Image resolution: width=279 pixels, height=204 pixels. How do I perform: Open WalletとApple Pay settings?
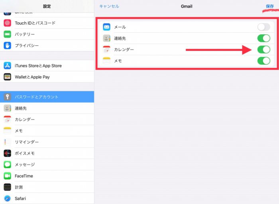pyautogui.click(x=47, y=77)
